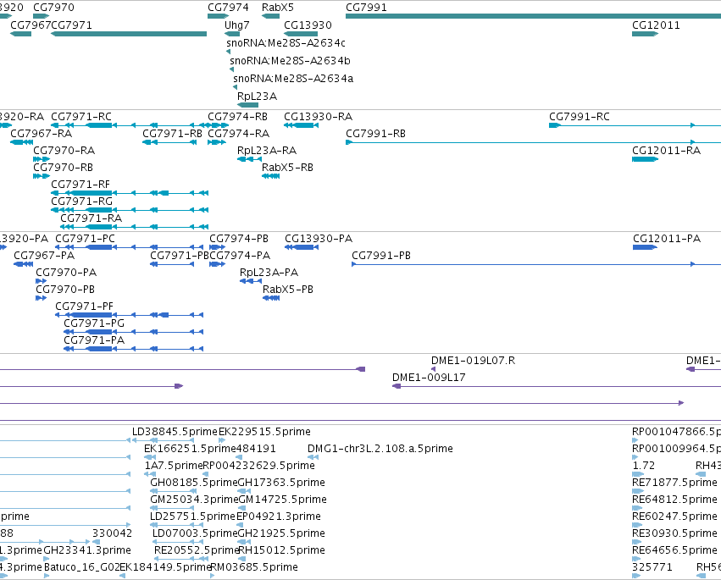Select the CG7970-PB protein label

coord(65,290)
